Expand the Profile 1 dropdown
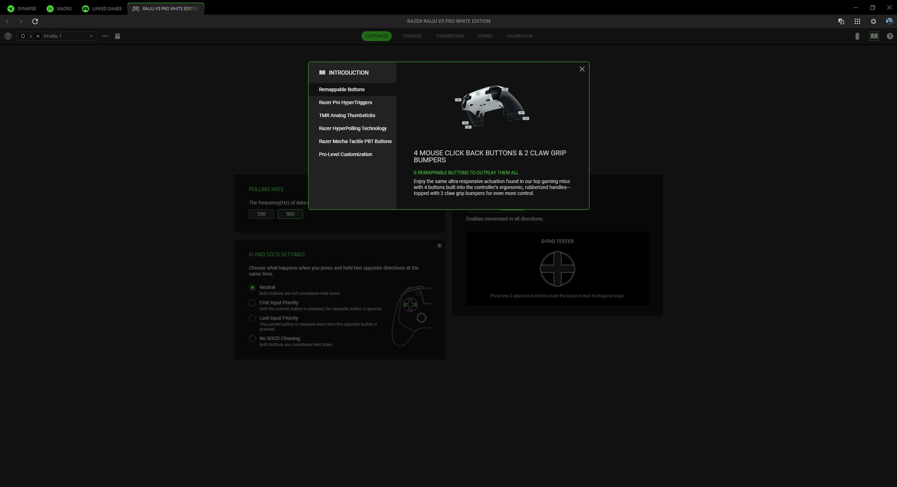Viewport: 897px width, 487px height. [x=91, y=36]
